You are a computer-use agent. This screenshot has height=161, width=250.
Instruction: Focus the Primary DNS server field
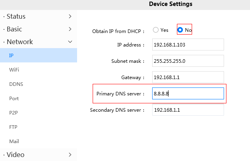click(188, 93)
